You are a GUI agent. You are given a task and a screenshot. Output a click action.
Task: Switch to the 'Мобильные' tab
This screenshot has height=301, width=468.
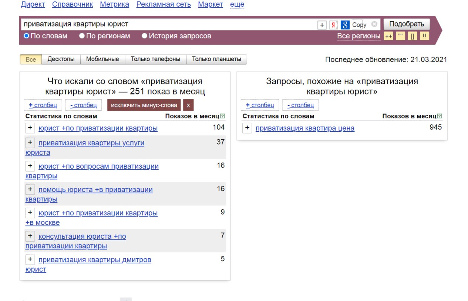[x=102, y=59]
